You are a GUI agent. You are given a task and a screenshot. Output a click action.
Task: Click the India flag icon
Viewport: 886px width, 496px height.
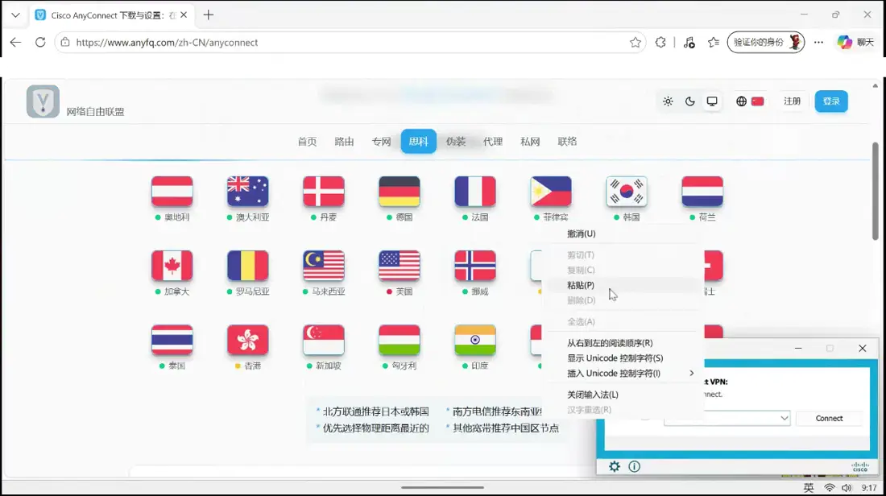(475, 340)
